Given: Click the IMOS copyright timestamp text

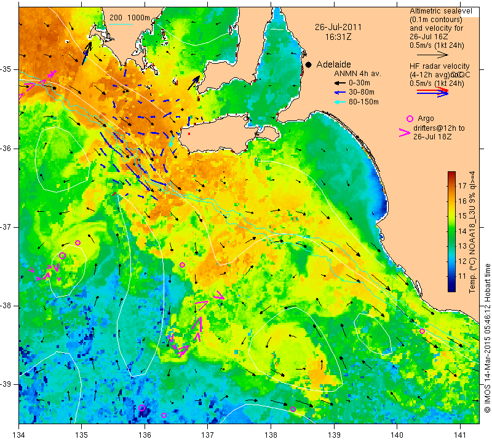Looking at the screenshot, I should 487,338.
